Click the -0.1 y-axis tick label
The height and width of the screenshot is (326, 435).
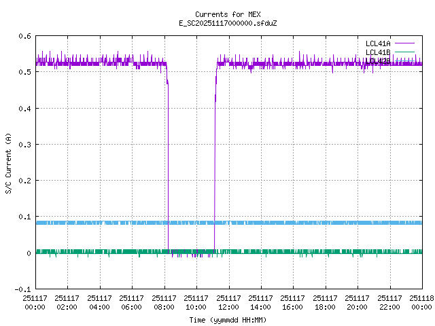tap(22, 289)
